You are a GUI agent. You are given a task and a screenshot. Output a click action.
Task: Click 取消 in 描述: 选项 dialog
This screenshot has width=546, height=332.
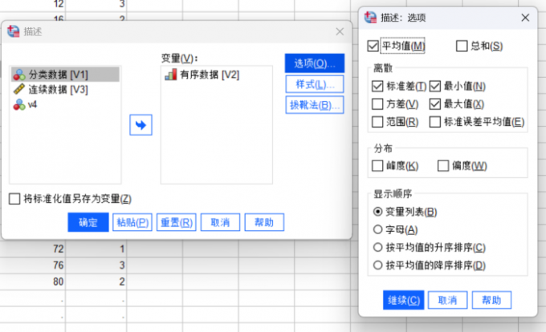447,300
